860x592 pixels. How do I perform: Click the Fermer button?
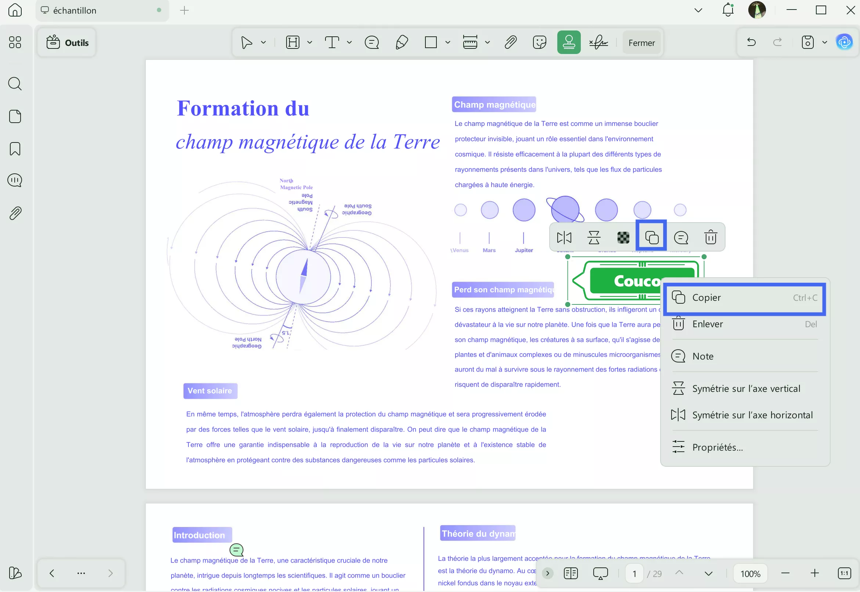641,42
